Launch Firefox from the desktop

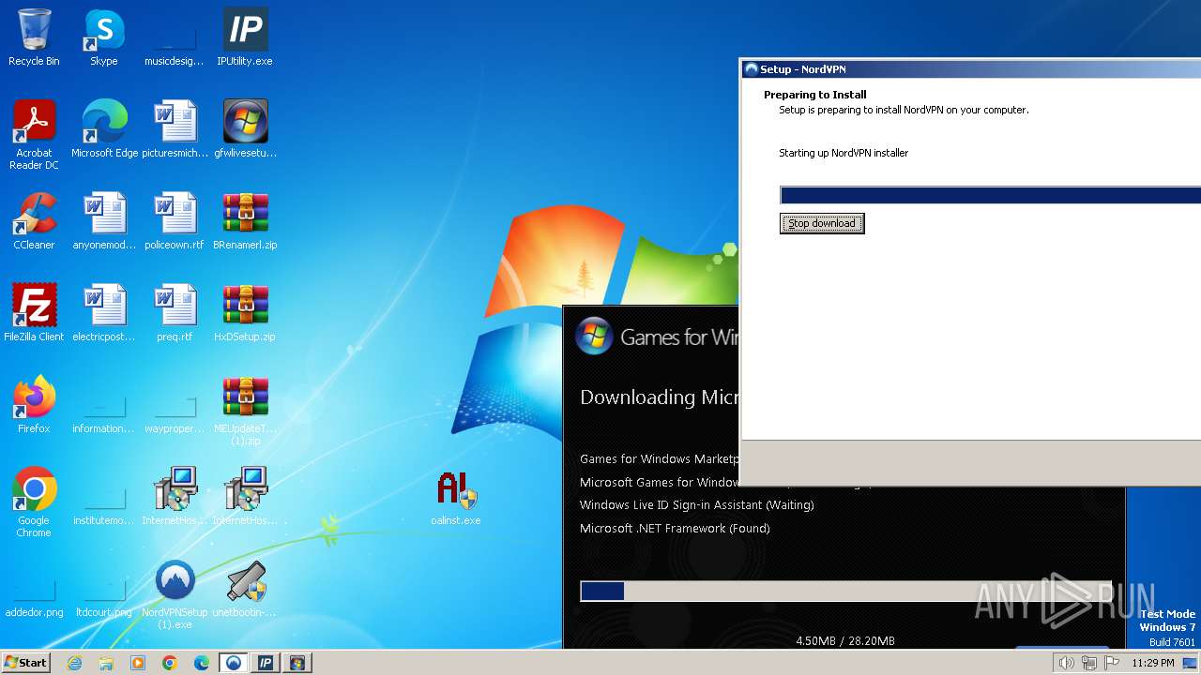coord(34,405)
